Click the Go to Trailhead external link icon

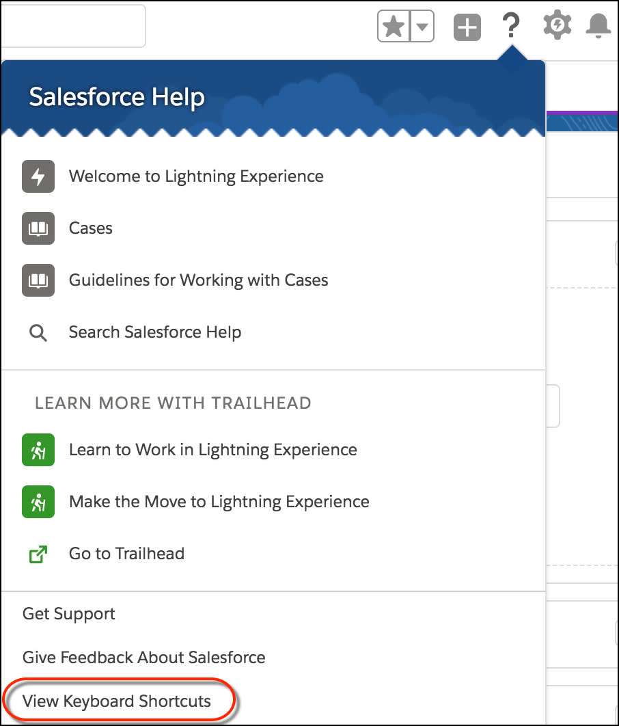38,554
